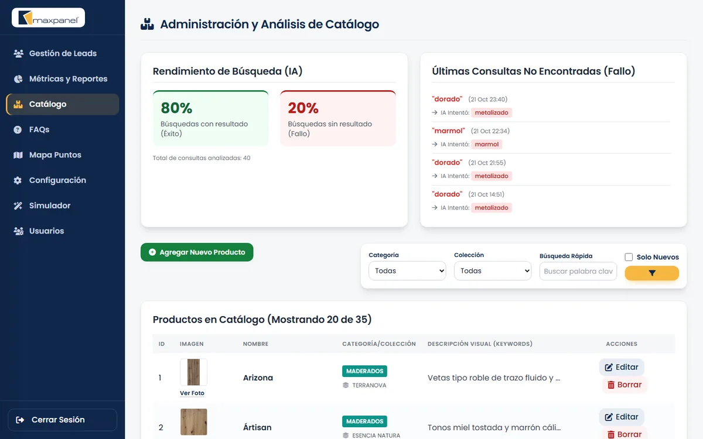Image resolution: width=703 pixels, height=439 pixels.
Task: Click the "dorado" query from 21 Oct 23:40
Action: pyautogui.click(x=447, y=100)
